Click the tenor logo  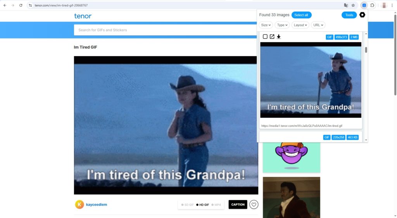click(83, 16)
